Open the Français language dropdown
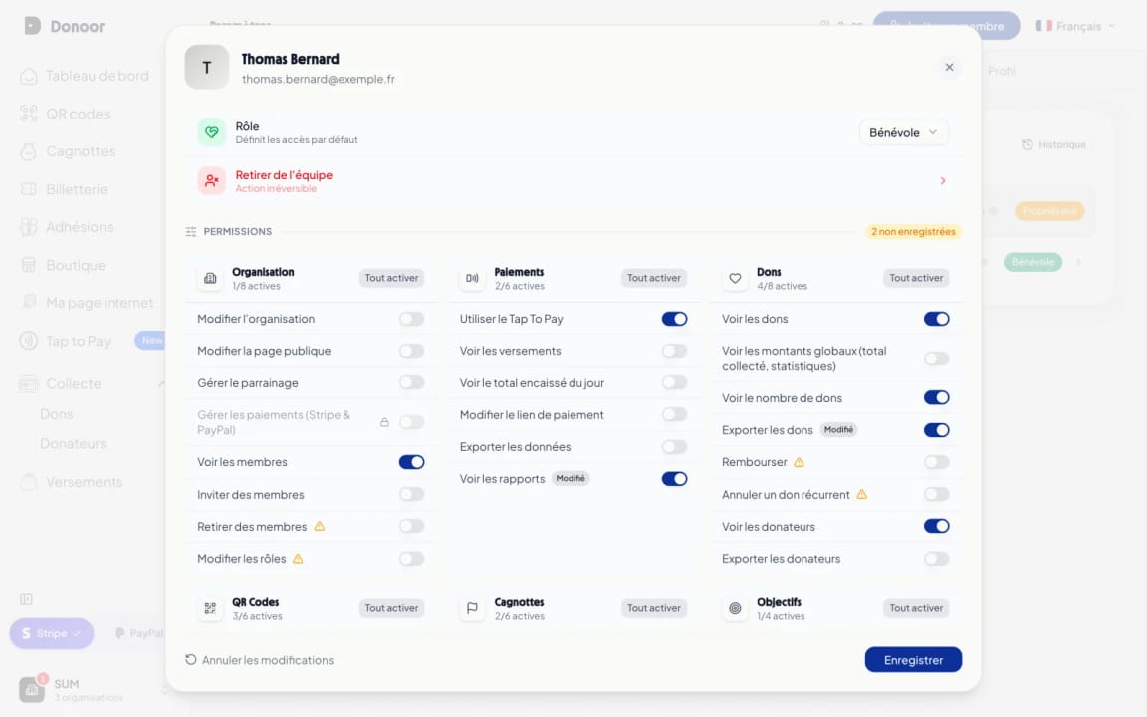This screenshot has height=717, width=1147. pyautogui.click(x=1075, y=26)
